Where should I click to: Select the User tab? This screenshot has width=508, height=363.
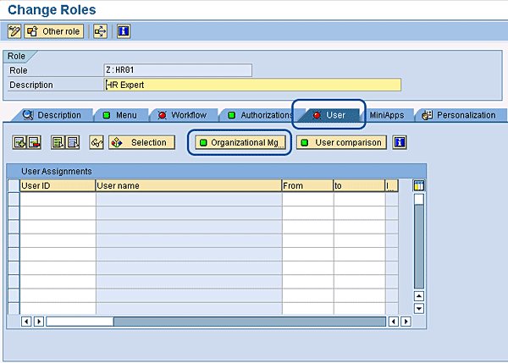coord(329,115)
